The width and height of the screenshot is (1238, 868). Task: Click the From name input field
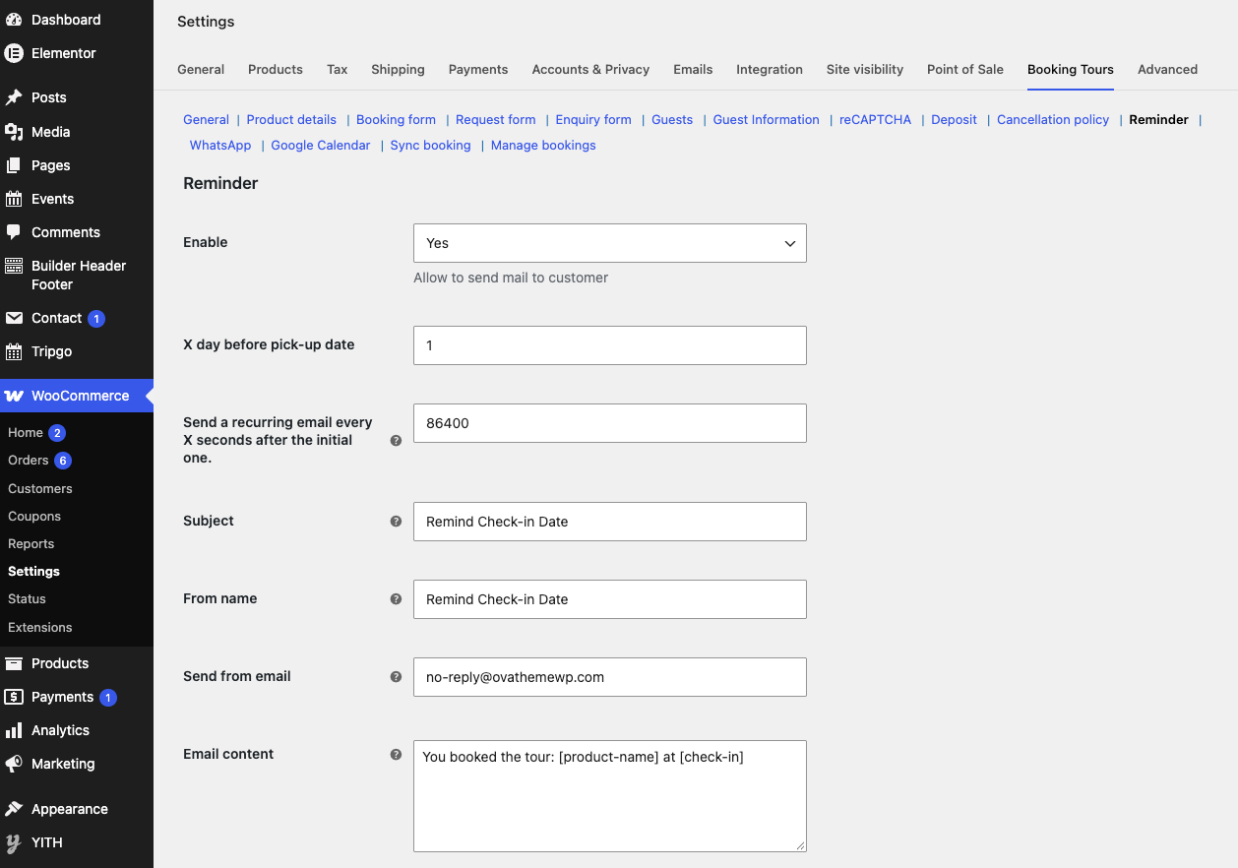[610, 599]
